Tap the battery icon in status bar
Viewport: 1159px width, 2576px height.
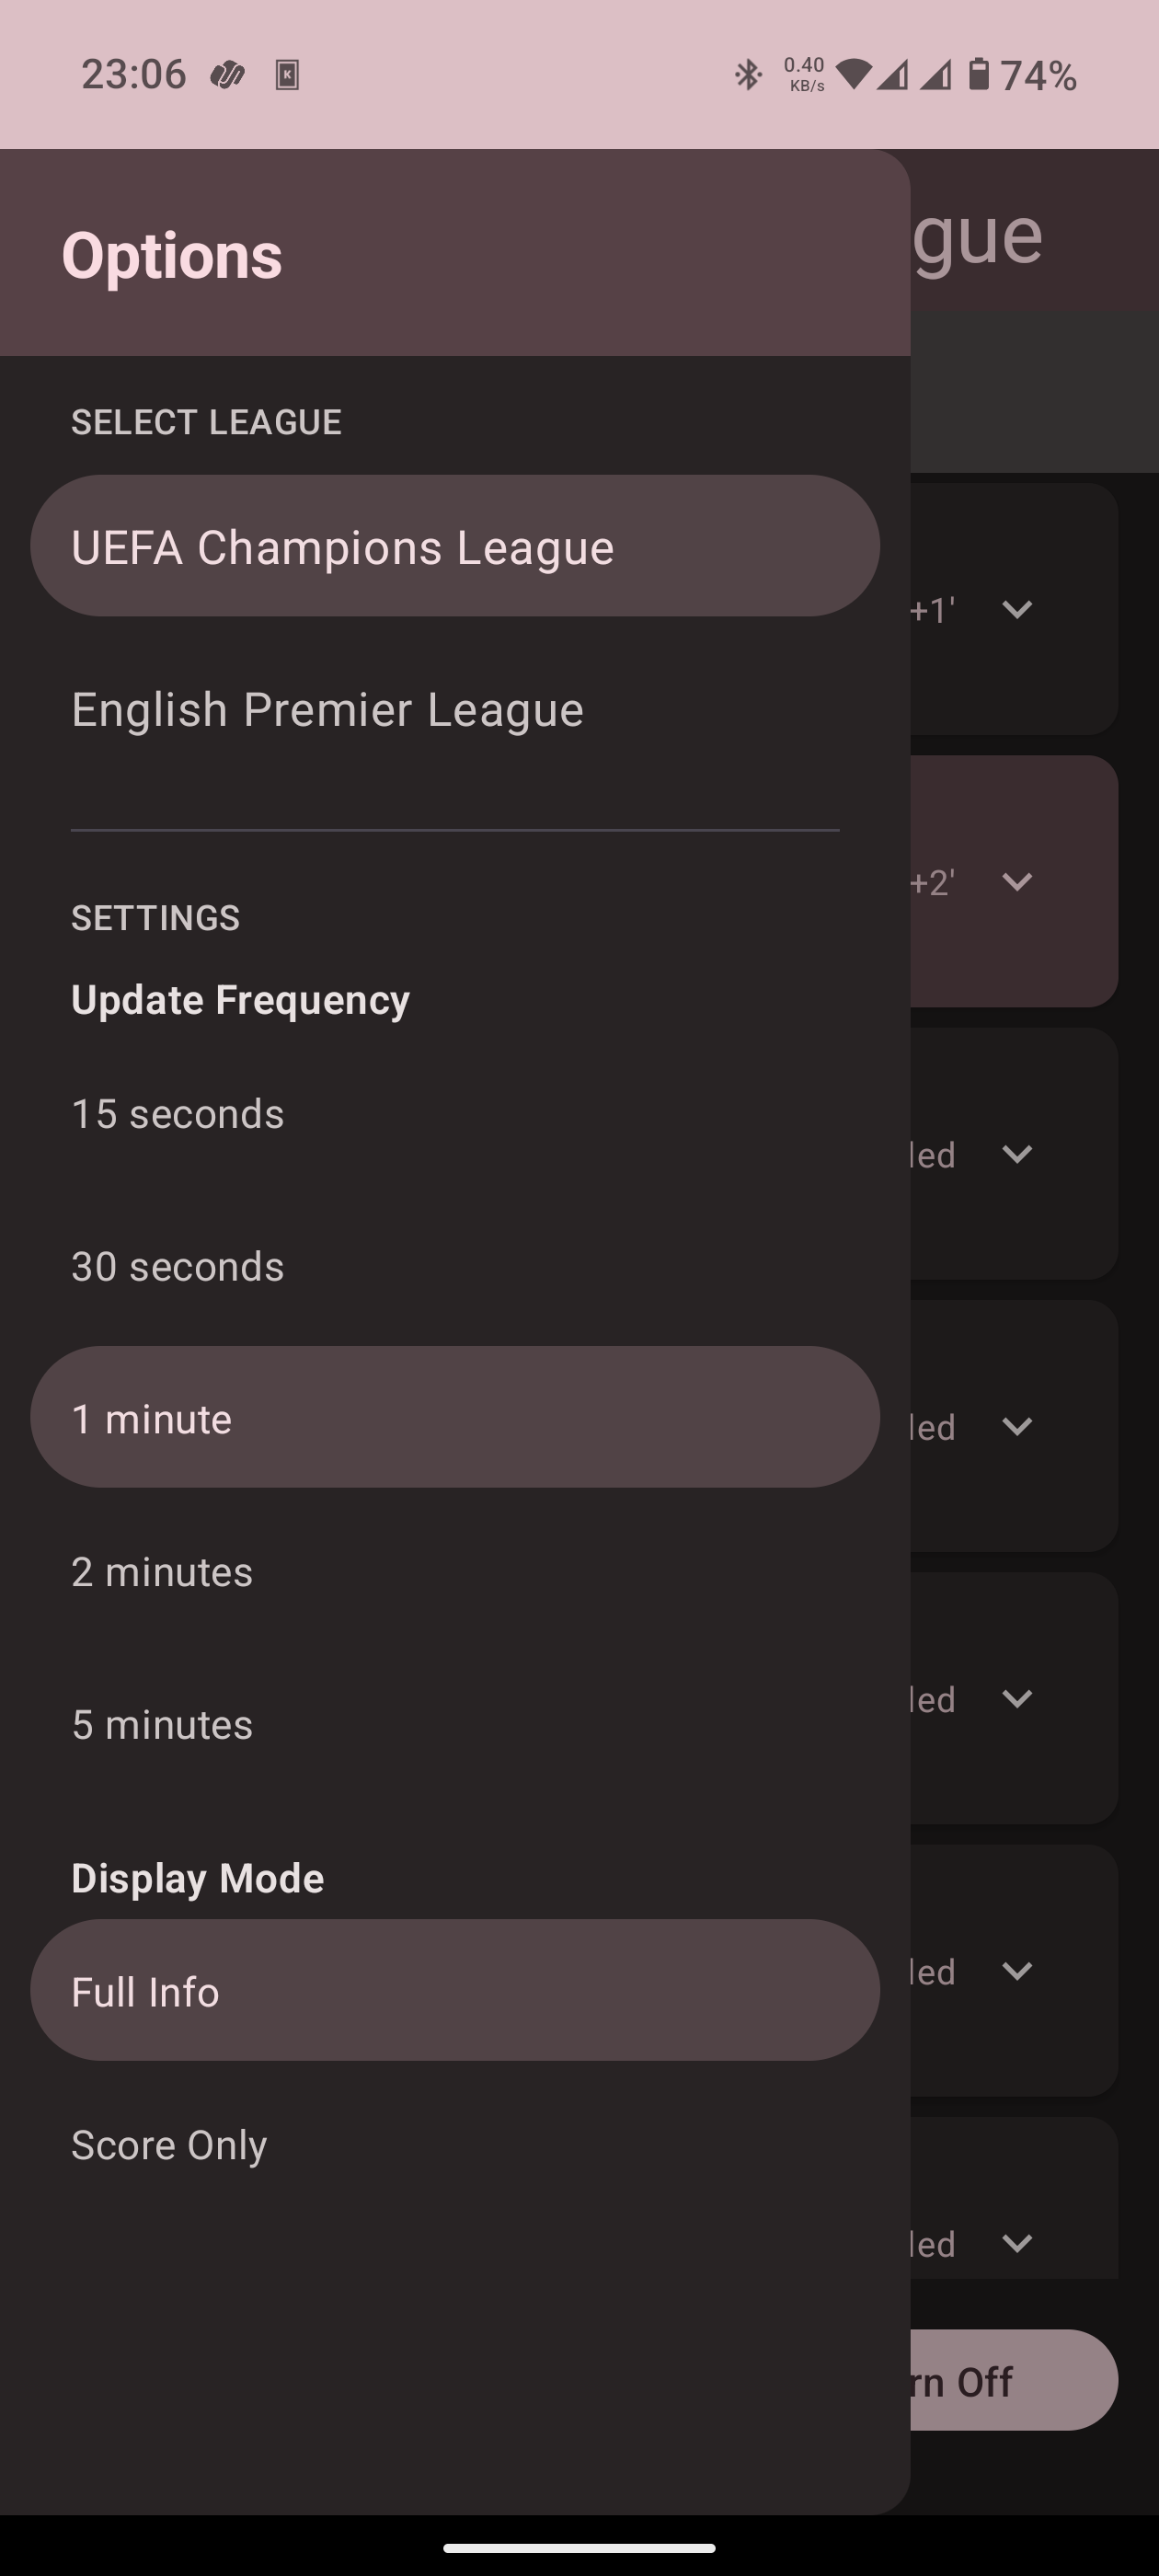979,75
